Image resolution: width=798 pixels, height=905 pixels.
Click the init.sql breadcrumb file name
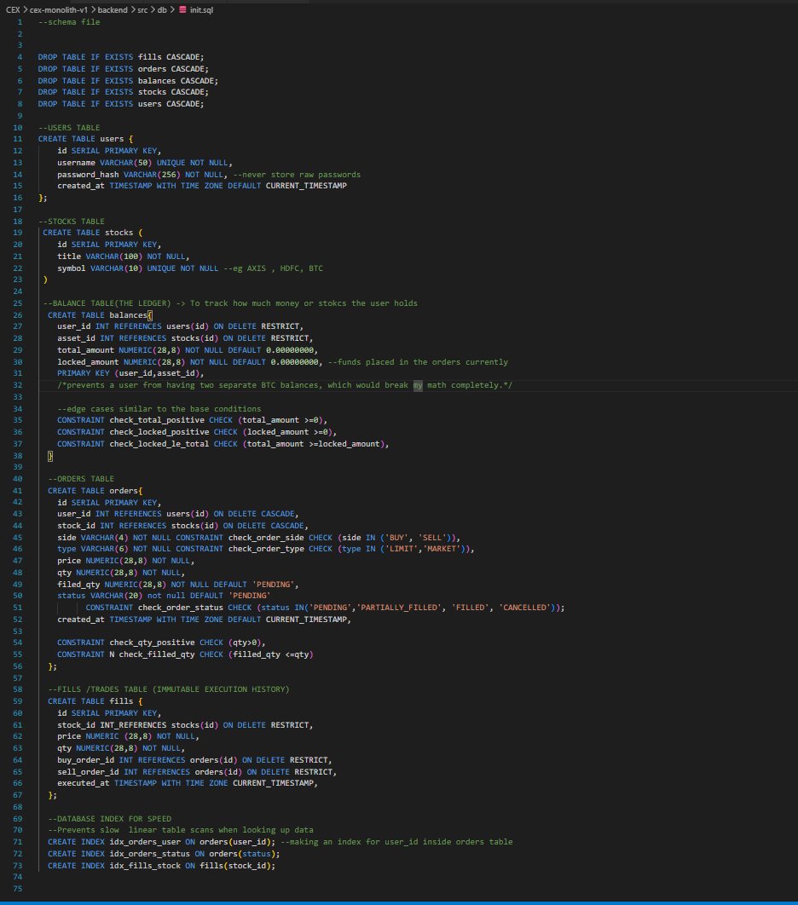[x=201, y=10]
